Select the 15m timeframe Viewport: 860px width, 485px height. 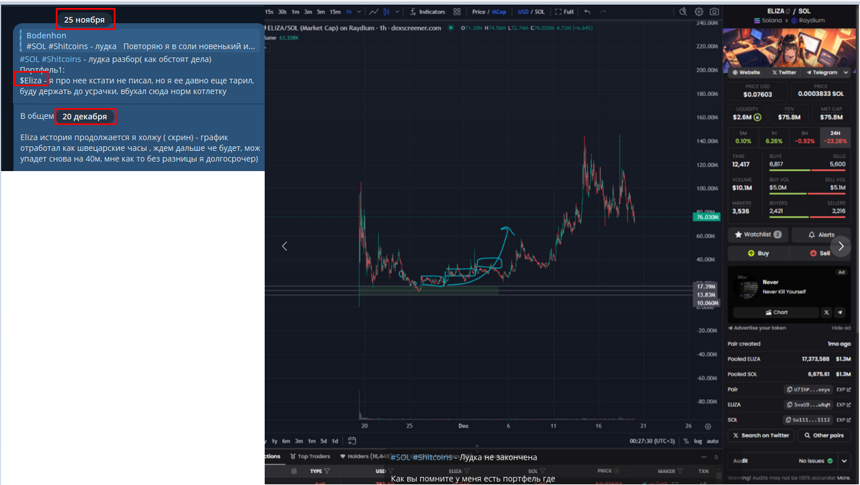pyautogui.click(x=335, y=11)
